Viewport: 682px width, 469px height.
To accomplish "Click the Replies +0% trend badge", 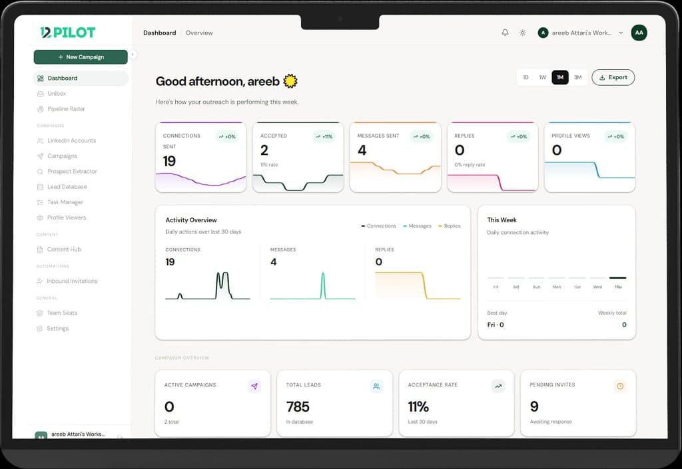I will pyautogui.click(x=518, y=136).
